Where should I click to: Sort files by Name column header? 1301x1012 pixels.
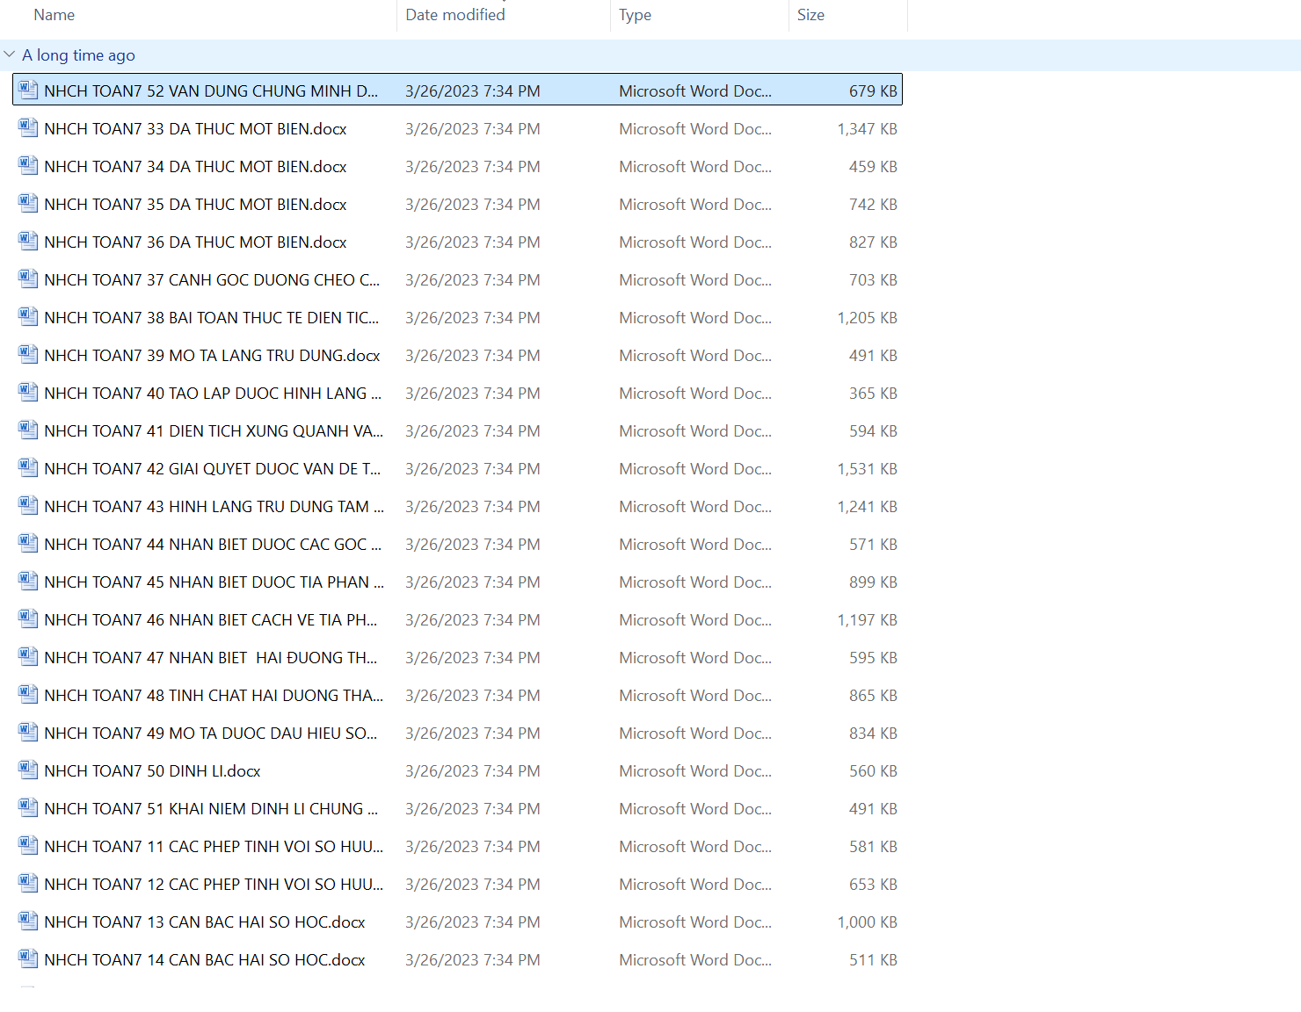pyautogui.click(x=54, y=15)
